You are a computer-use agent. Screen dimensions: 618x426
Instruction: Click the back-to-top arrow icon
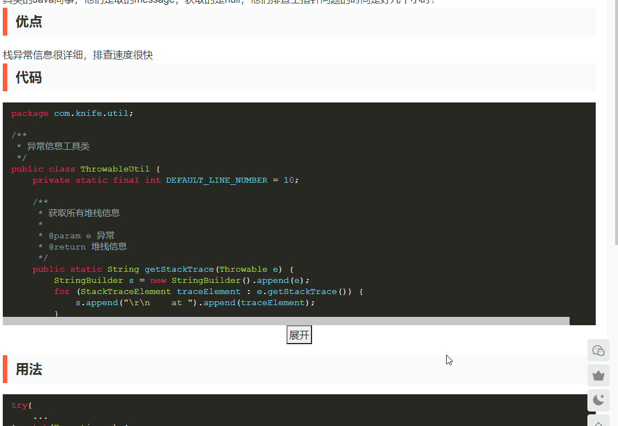point(599,421)
